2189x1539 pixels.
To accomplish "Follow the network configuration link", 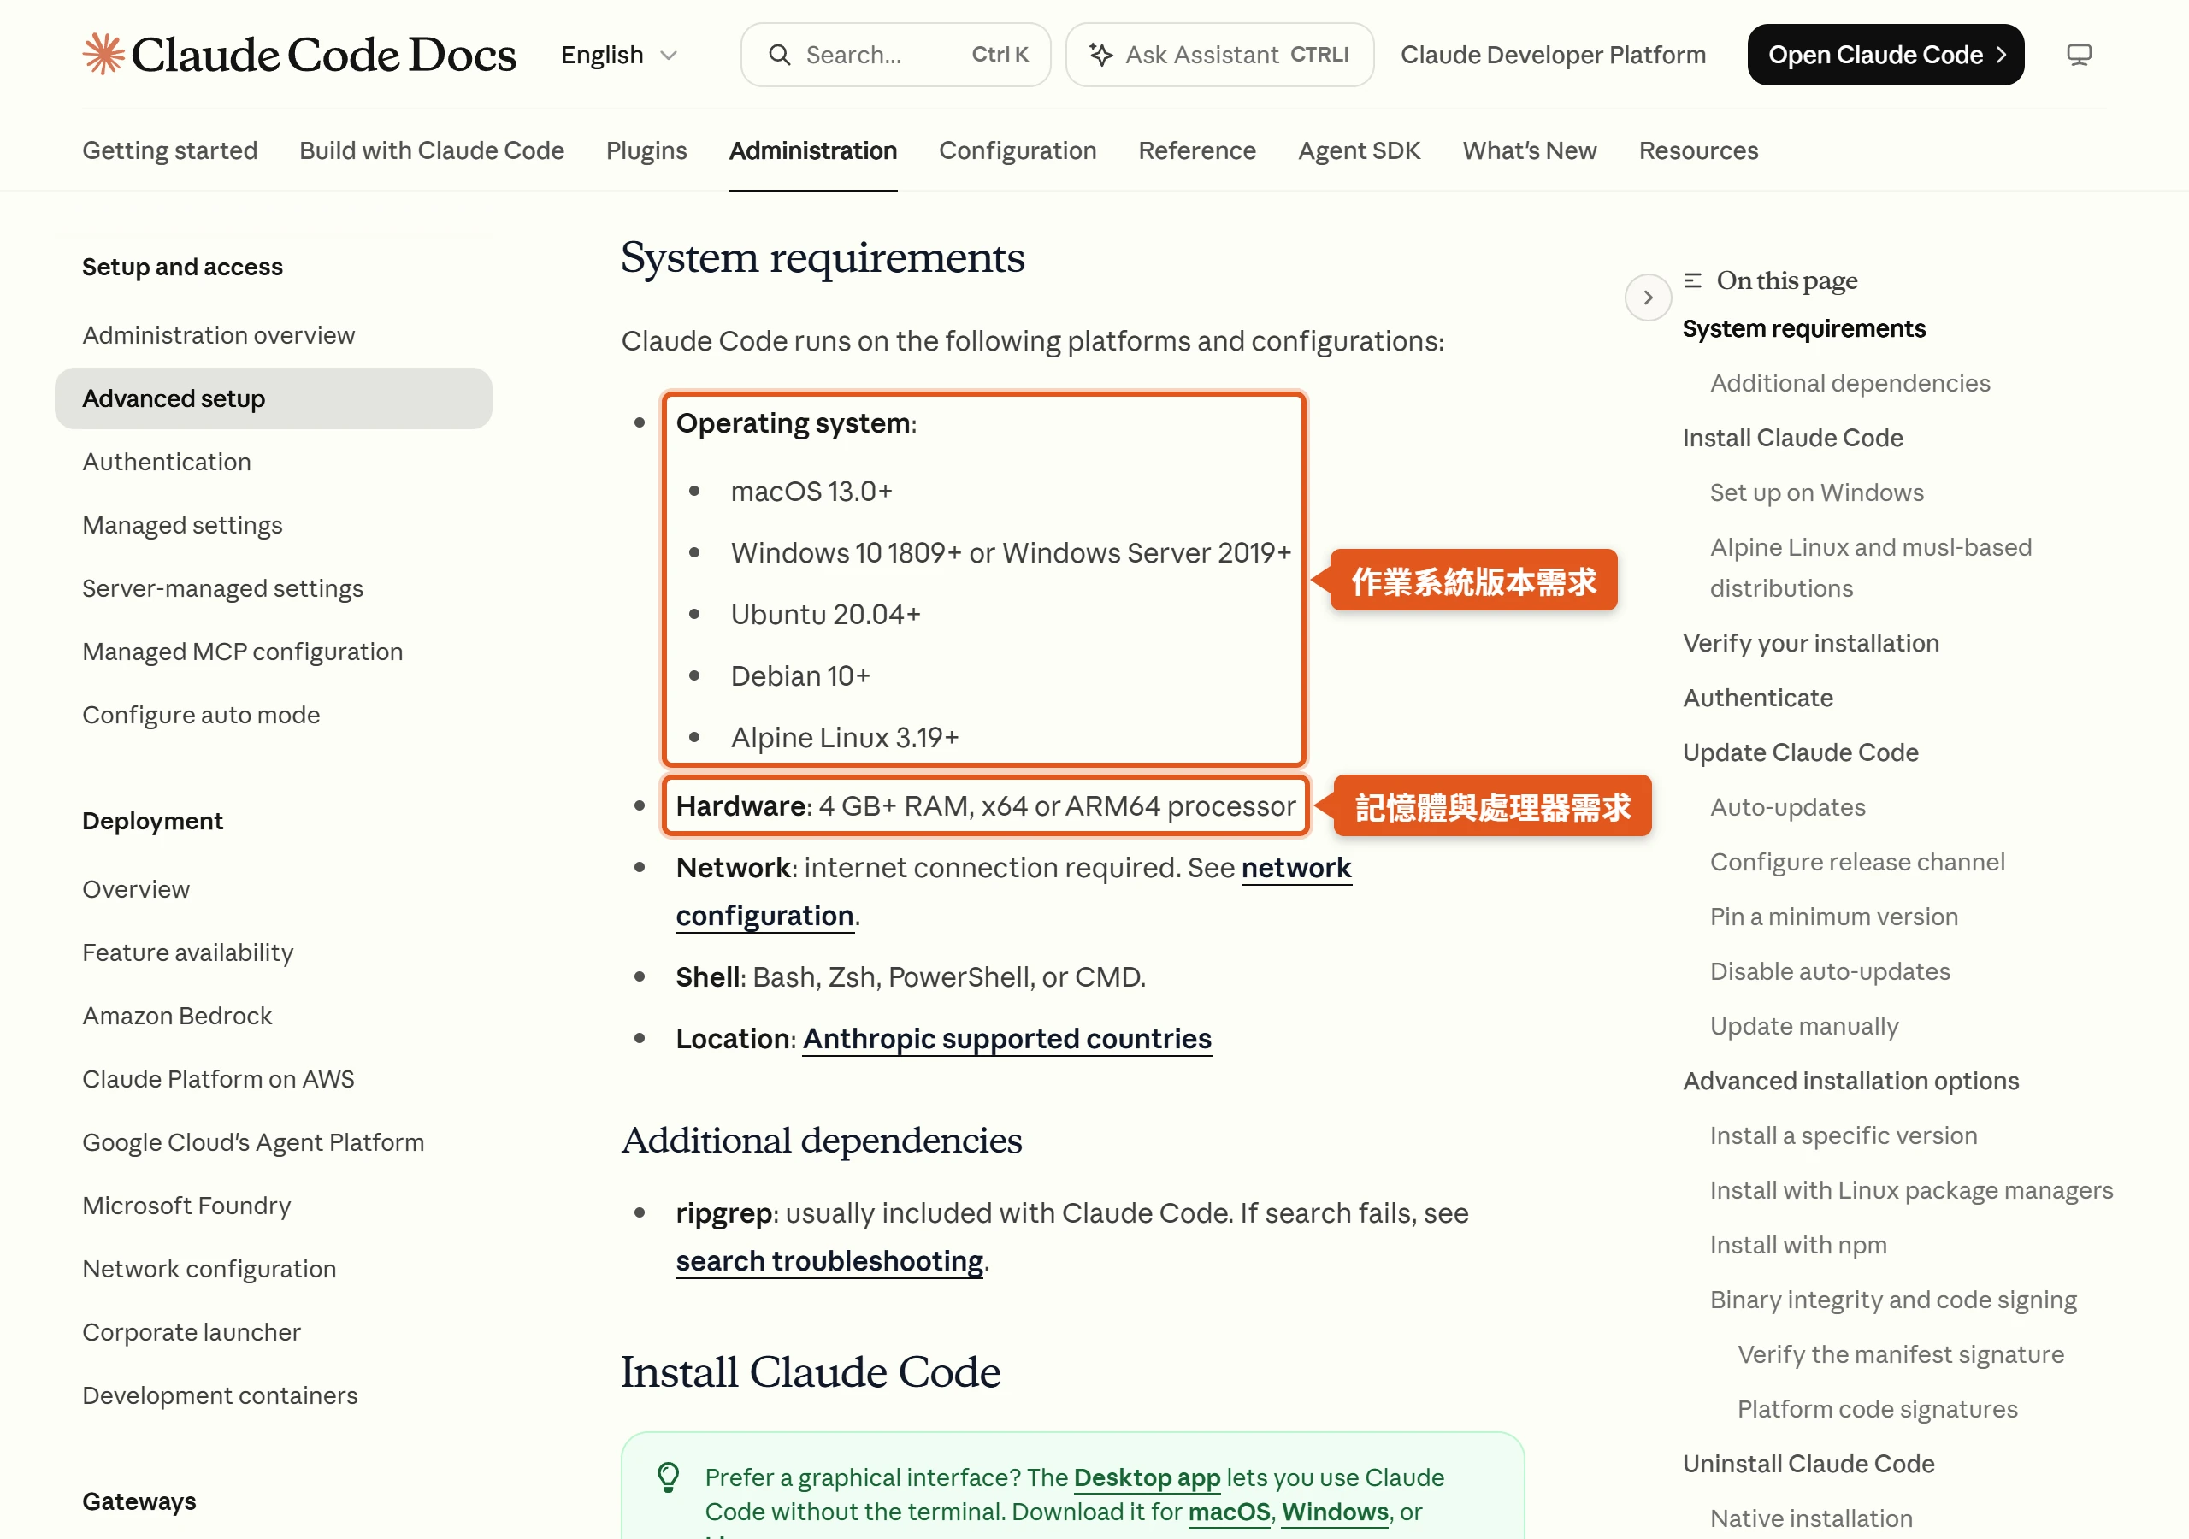I will (x=1295, y=868).
